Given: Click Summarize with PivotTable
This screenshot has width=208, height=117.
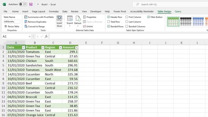Looking at the screenshot, I should 39,17.
